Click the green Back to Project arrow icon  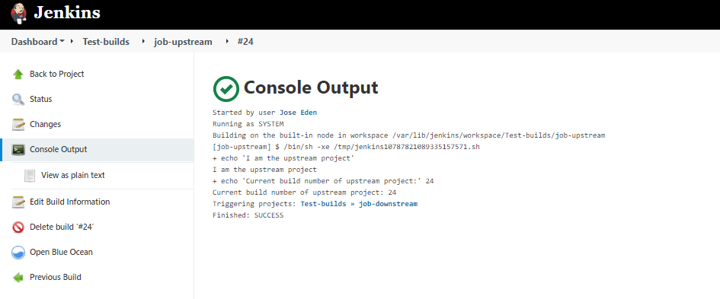(x=18, y=75)
